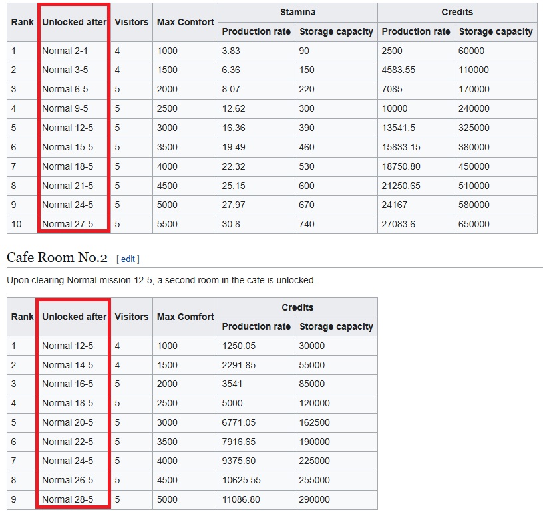Click room 2 storage value 255000
Screen dimensions: 543x514
pyautogui.click(x=315, y=481)
